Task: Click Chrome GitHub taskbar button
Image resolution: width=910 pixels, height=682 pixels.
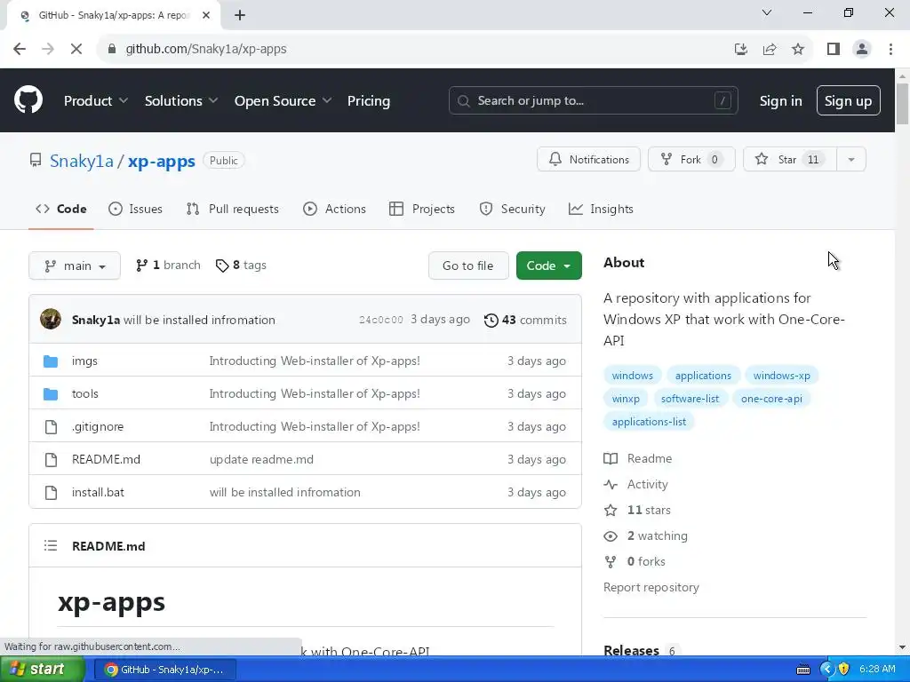Action: click(164, 670)
